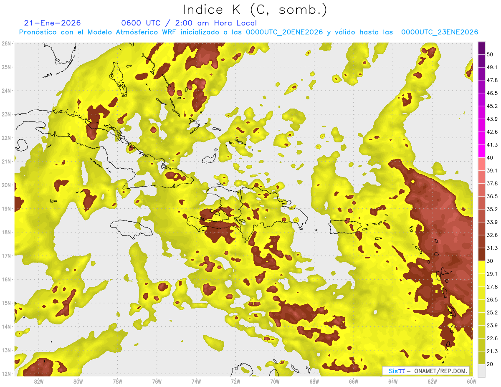This screenshot has width=501, height=387.
Task: Click the latitude axis label "22N"
Action: pyautogui.click(x=6, y=138)
